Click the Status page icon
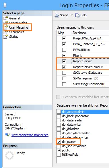109x168 pixels. (6, 37)
